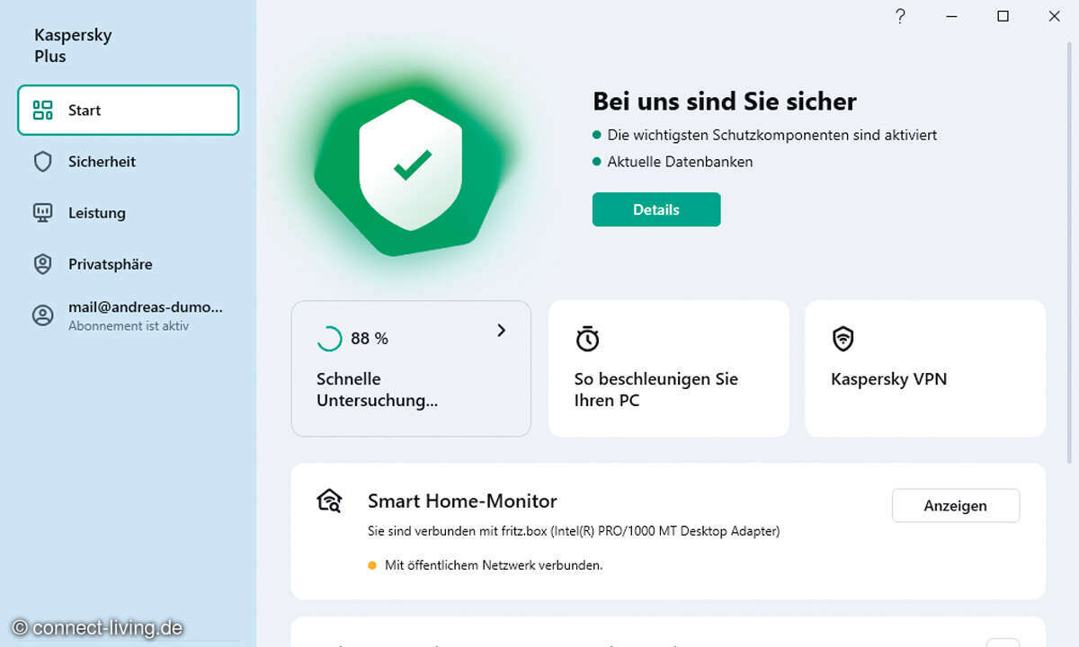Click the Kaspersky Plus product title

click(73, 46)
